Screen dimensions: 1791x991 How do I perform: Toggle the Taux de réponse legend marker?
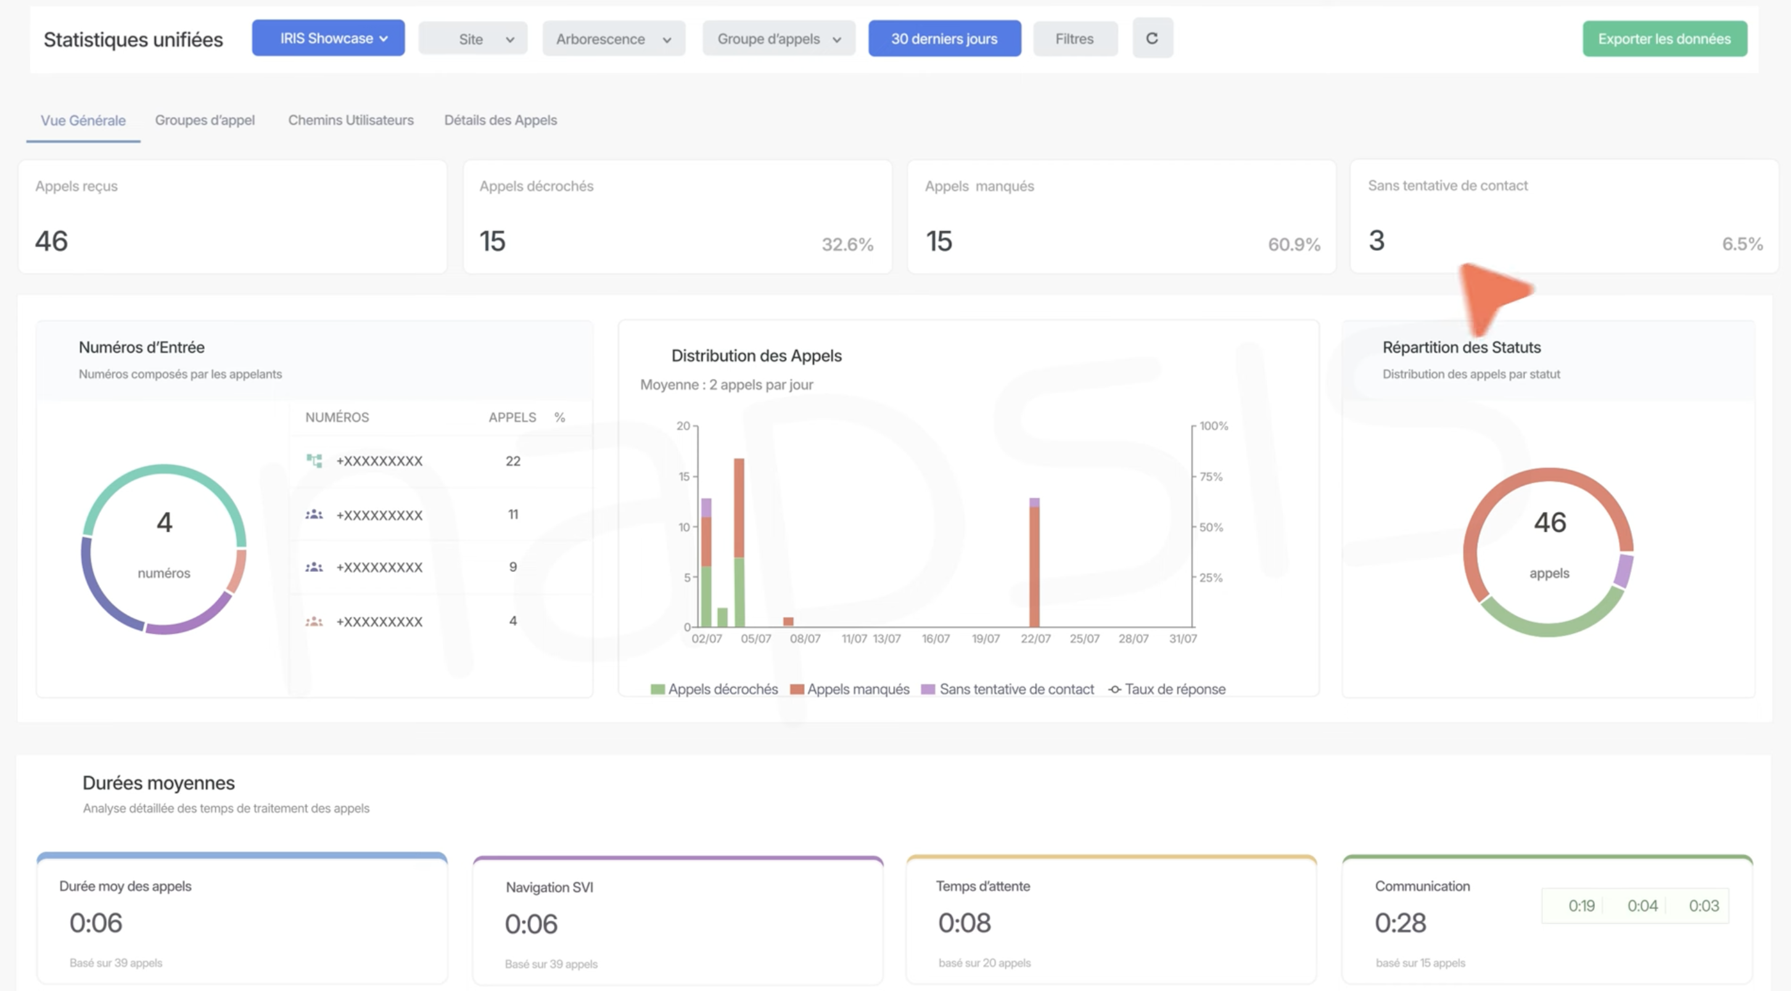(1114, 690)
